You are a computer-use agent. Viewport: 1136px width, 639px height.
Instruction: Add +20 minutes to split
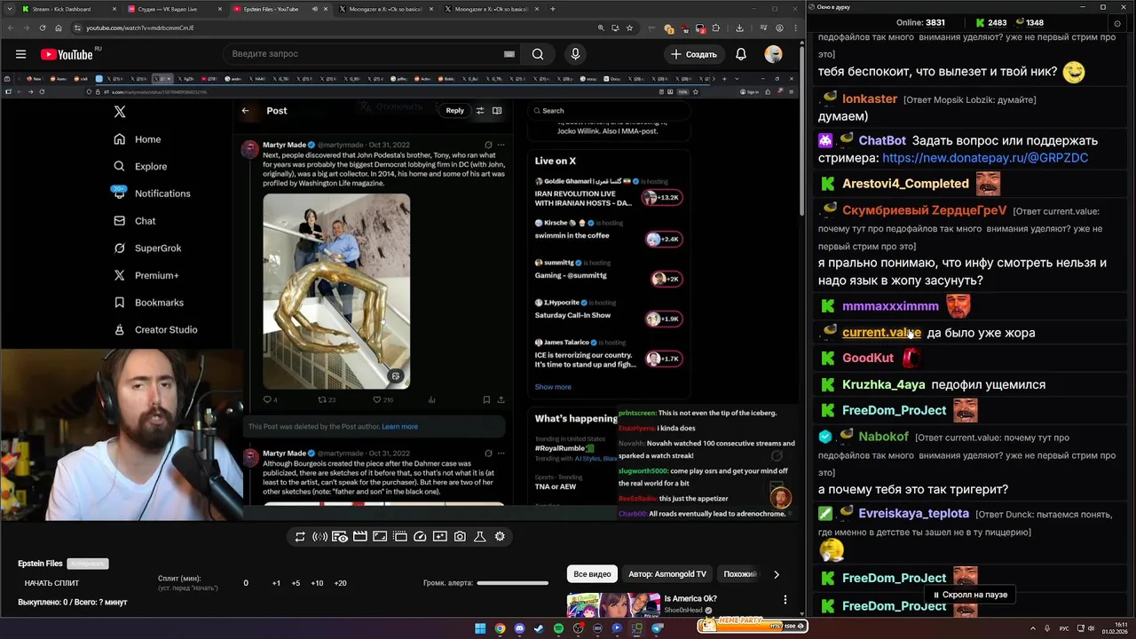point(340,583)
